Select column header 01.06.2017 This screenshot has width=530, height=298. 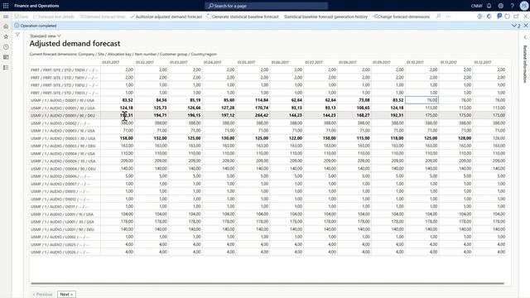(280, 62)
